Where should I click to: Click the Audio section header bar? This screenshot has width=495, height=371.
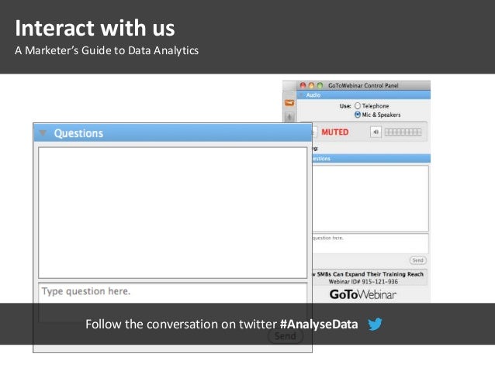(x=363, y=95)
